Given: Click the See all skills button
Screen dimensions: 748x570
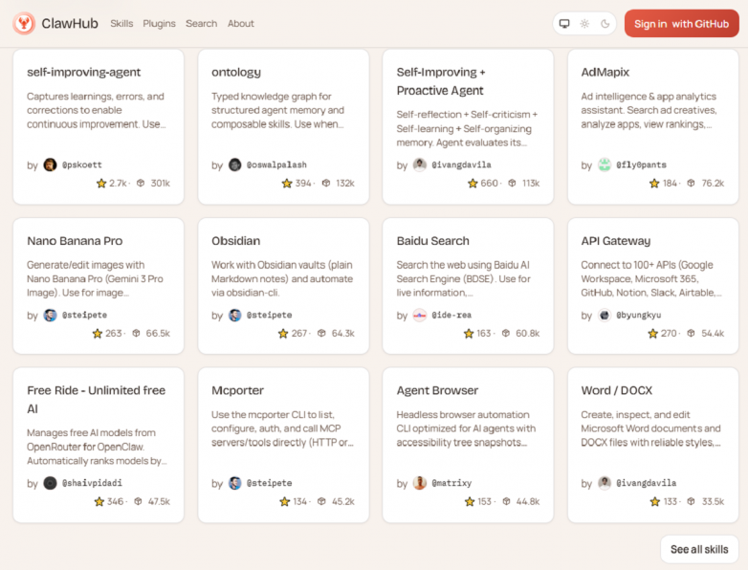Looking at the screenshot, I should click(x=698, y=549).
